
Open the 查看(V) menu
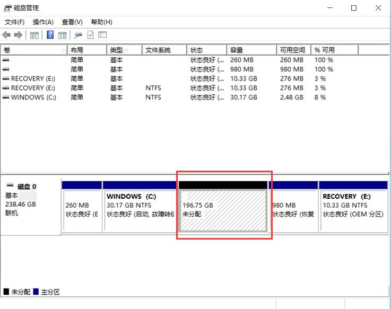pyautogui.click(x=72, y=22)
